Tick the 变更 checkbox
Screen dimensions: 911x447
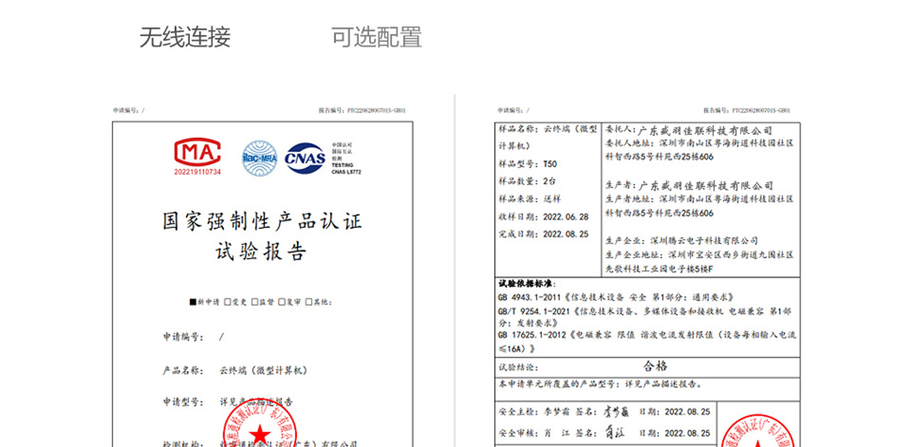(x=227, y=302)
